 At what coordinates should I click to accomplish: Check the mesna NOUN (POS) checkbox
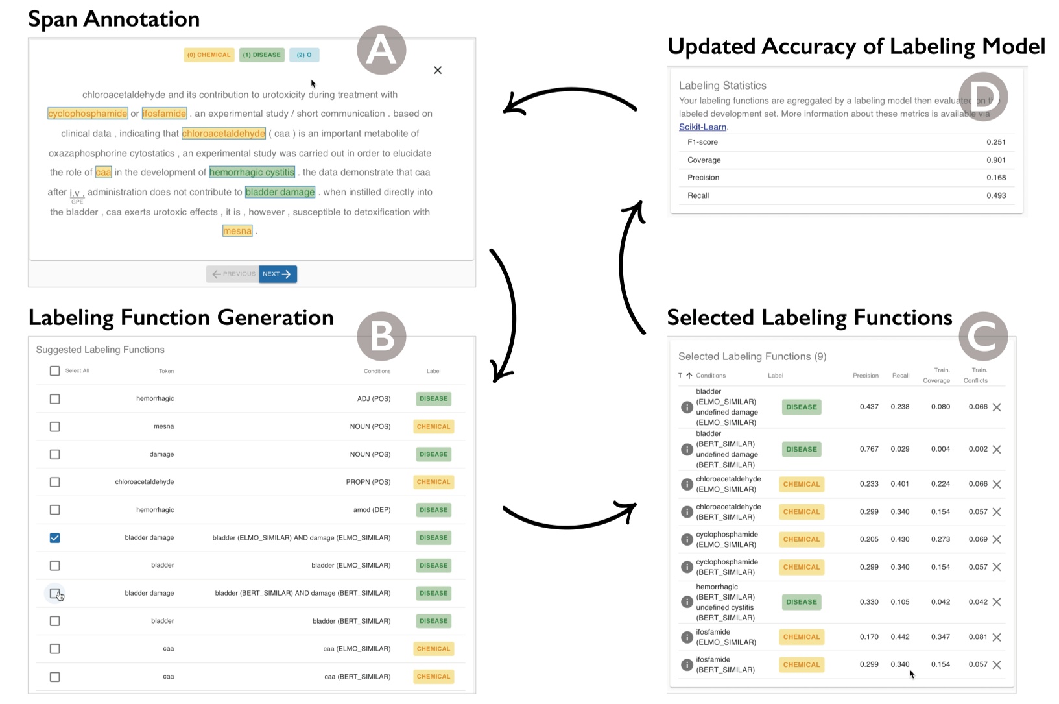pos(55,427)
